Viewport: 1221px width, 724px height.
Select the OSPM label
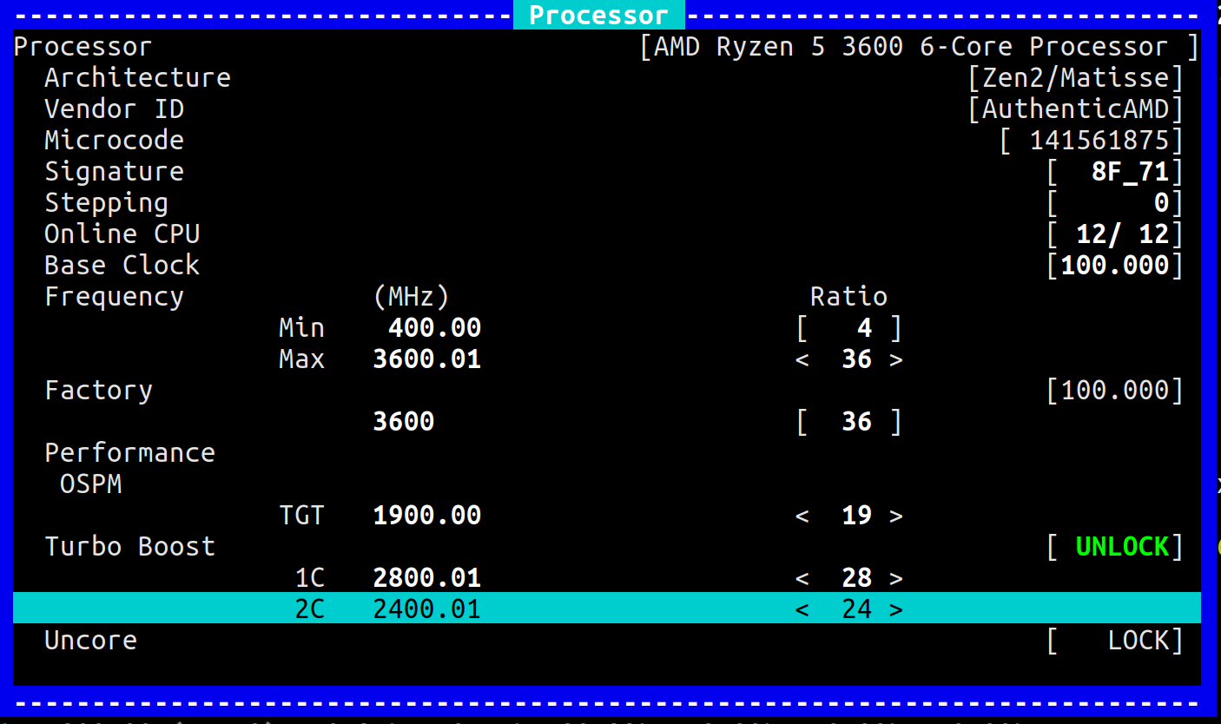[90, 484]
